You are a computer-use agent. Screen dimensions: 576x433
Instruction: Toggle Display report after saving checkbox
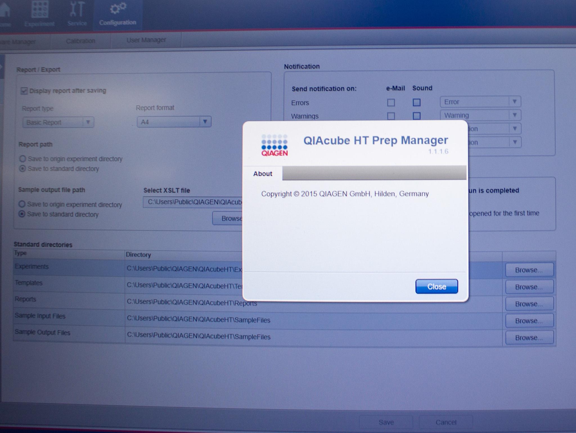[24, 91]
